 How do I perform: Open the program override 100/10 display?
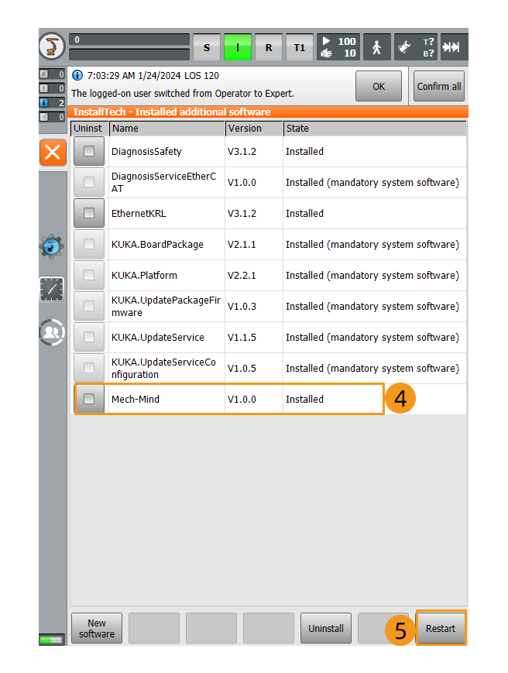[x=338, y=46]
